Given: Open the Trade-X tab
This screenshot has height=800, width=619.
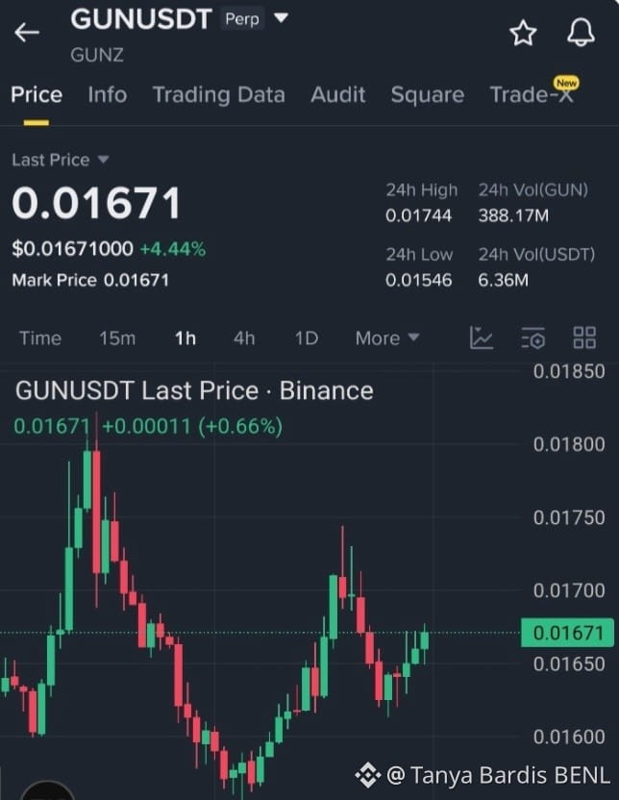Looking at the screenshot, I should pos(532,95).
